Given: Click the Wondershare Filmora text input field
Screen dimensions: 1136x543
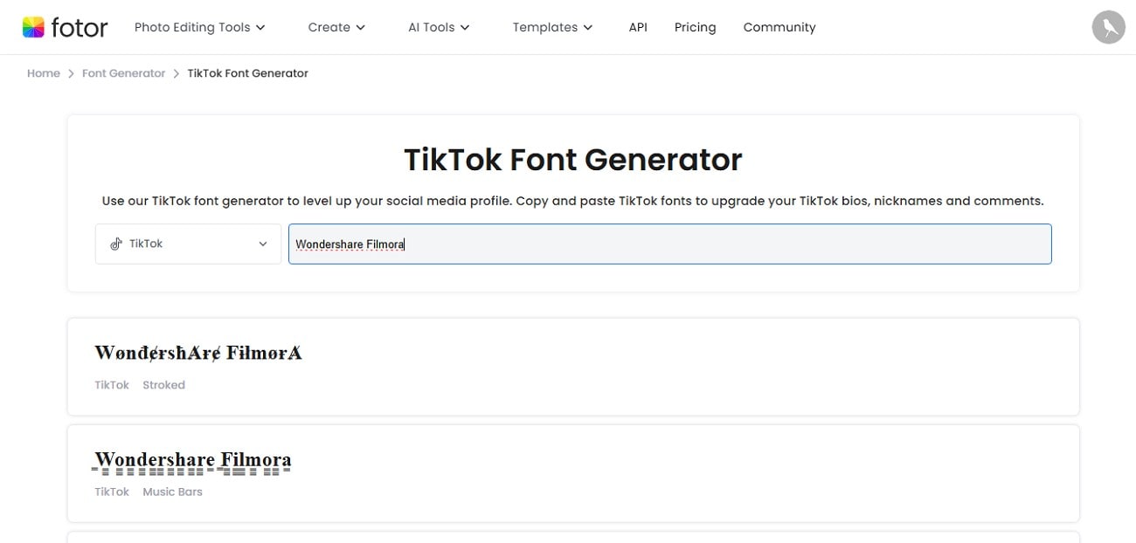Looking at the screenshot, I should [670, 244].
